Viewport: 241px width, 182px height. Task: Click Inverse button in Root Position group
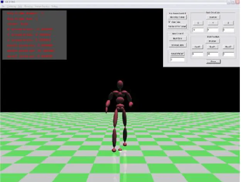click(212, 41)
